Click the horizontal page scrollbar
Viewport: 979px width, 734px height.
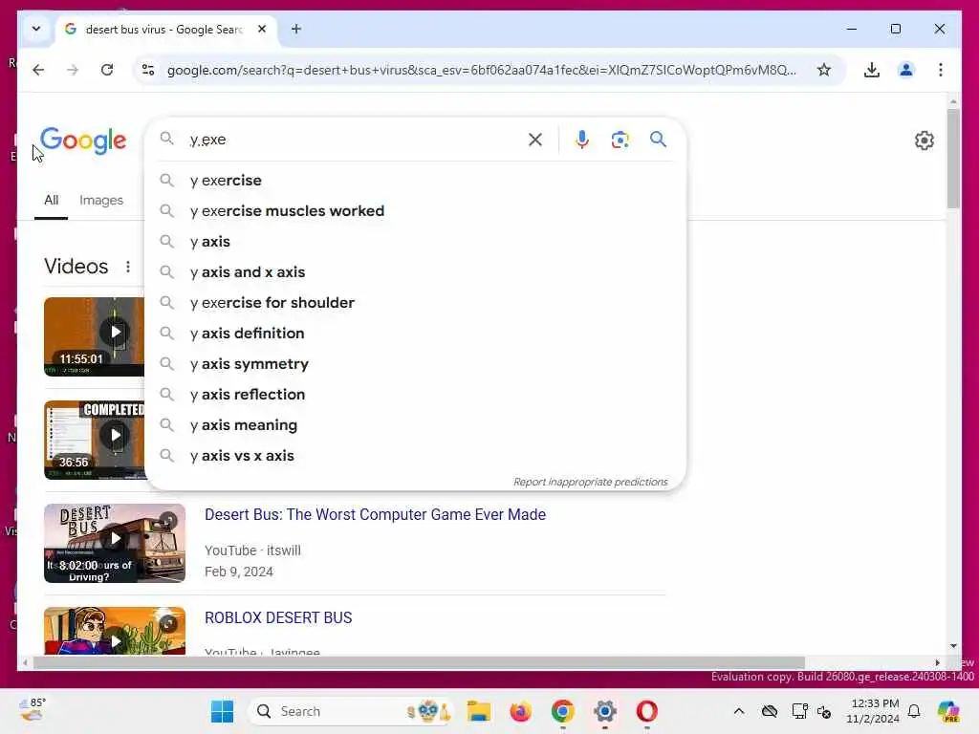(x=419, y=662)
